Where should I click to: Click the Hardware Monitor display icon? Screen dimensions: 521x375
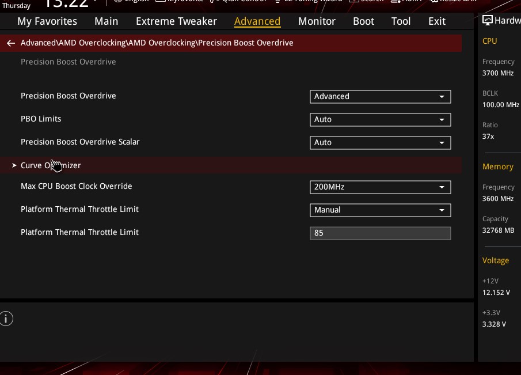click(488, 20)
